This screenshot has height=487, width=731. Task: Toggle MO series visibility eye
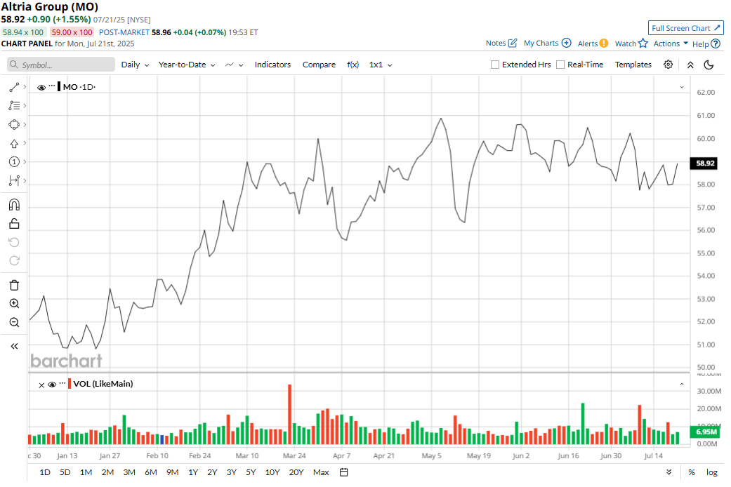(x=41, y=88)
